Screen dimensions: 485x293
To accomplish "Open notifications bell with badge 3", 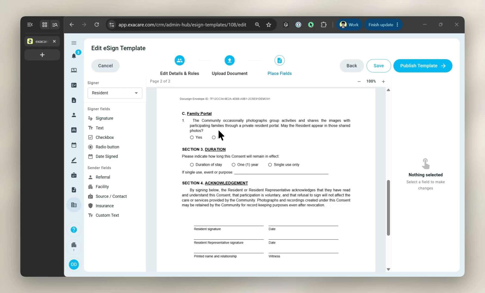I will point(74,56).
